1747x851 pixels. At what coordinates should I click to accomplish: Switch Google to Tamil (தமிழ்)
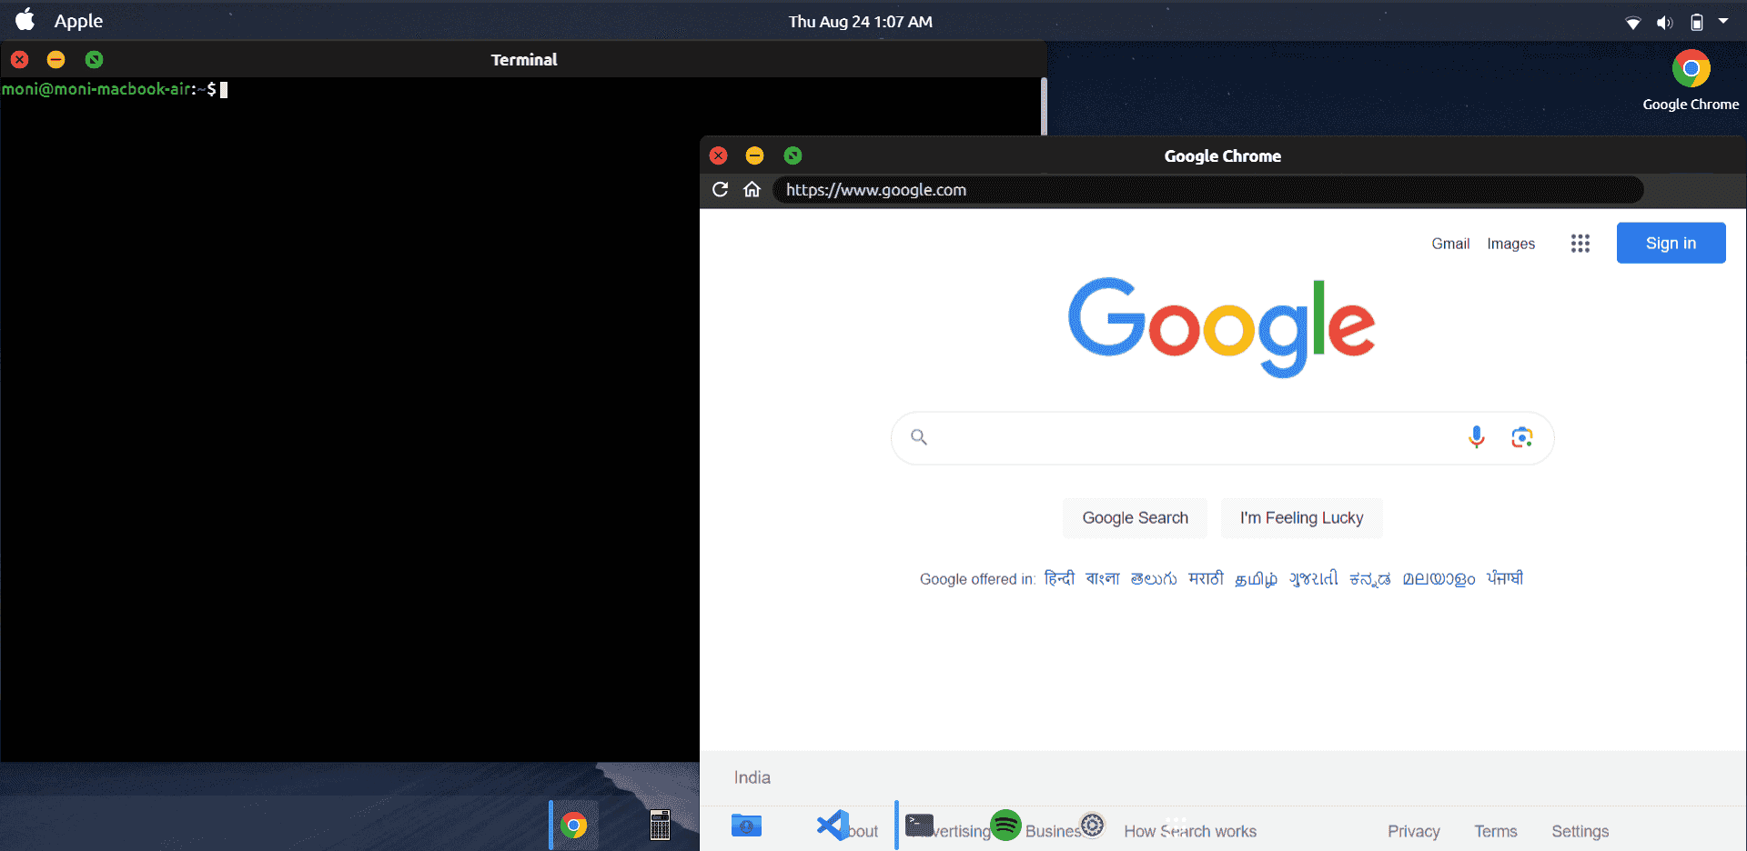[x=1256, y=579]
